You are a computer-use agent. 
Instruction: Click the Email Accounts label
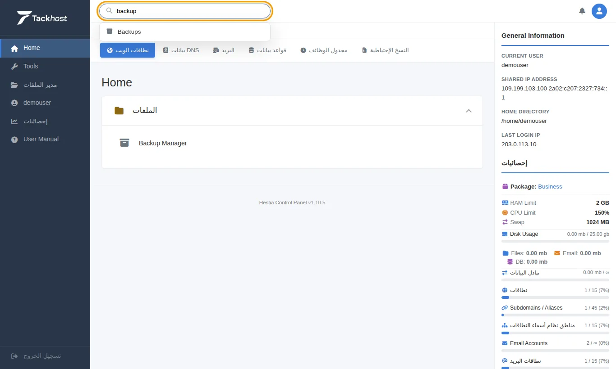[529, 343]
